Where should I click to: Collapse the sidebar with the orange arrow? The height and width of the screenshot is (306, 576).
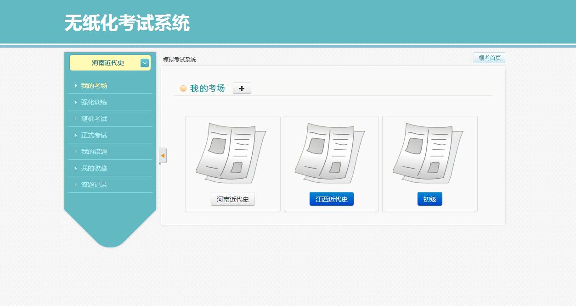click(x=163, y=156)
